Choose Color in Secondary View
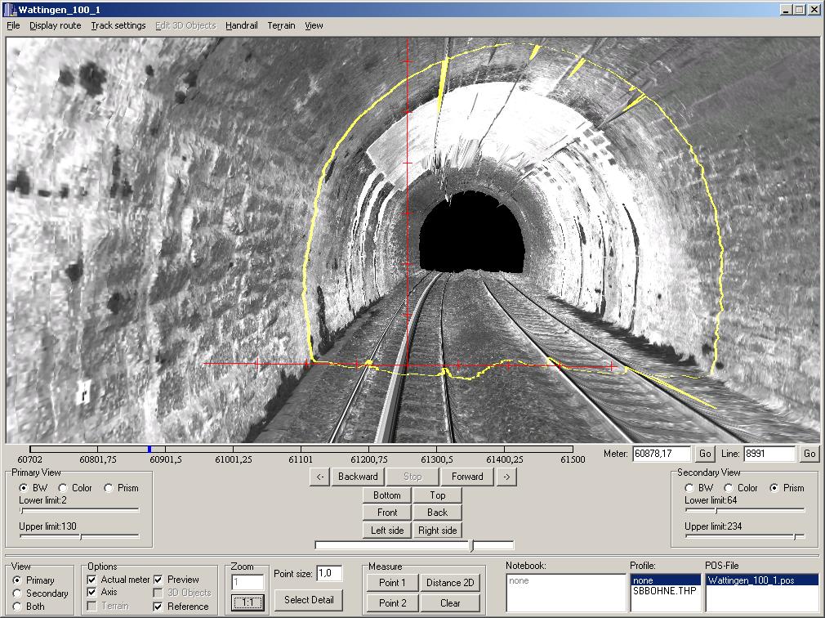The image size is (825, 618). click(729, 488)
